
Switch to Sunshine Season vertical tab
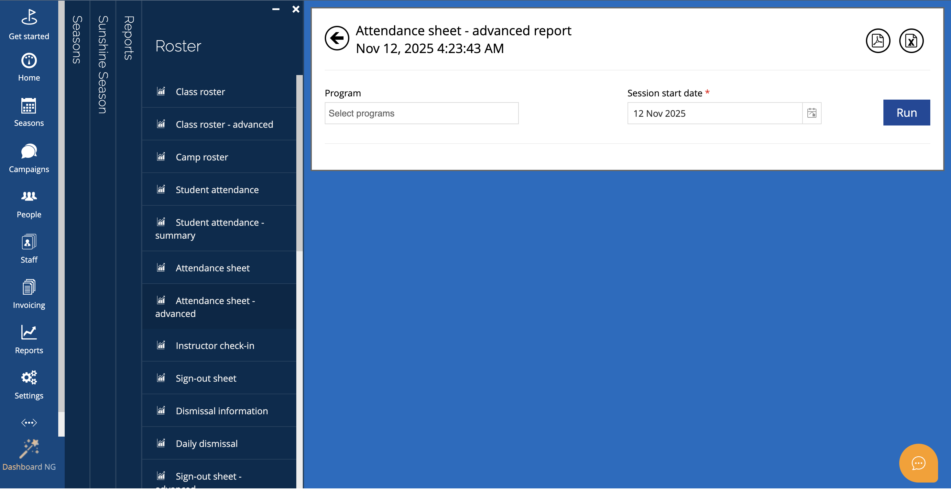click(x=103, y=65)
